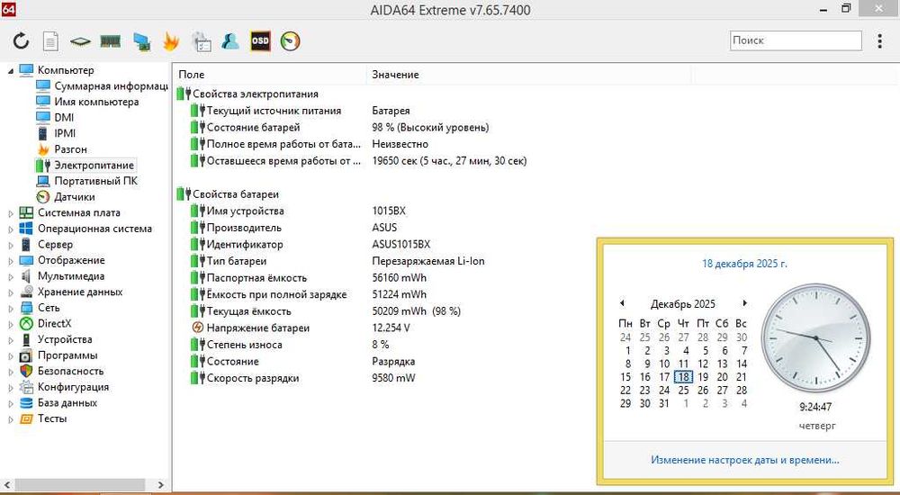900x495 pixels.
Task: Click in the Поиск search field
Action: click(x=796, y=40)
